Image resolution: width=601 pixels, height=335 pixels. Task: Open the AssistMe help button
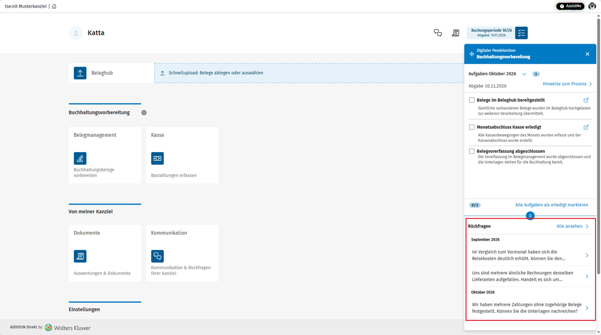click(x=570, y=6)
